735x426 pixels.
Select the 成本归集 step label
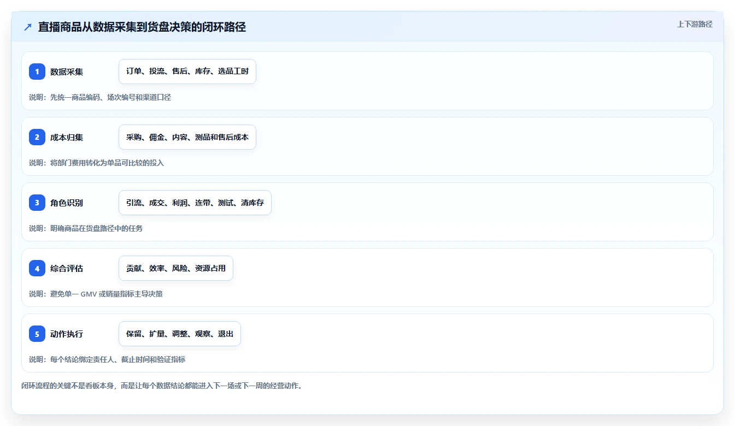click(x=67, y=137)
